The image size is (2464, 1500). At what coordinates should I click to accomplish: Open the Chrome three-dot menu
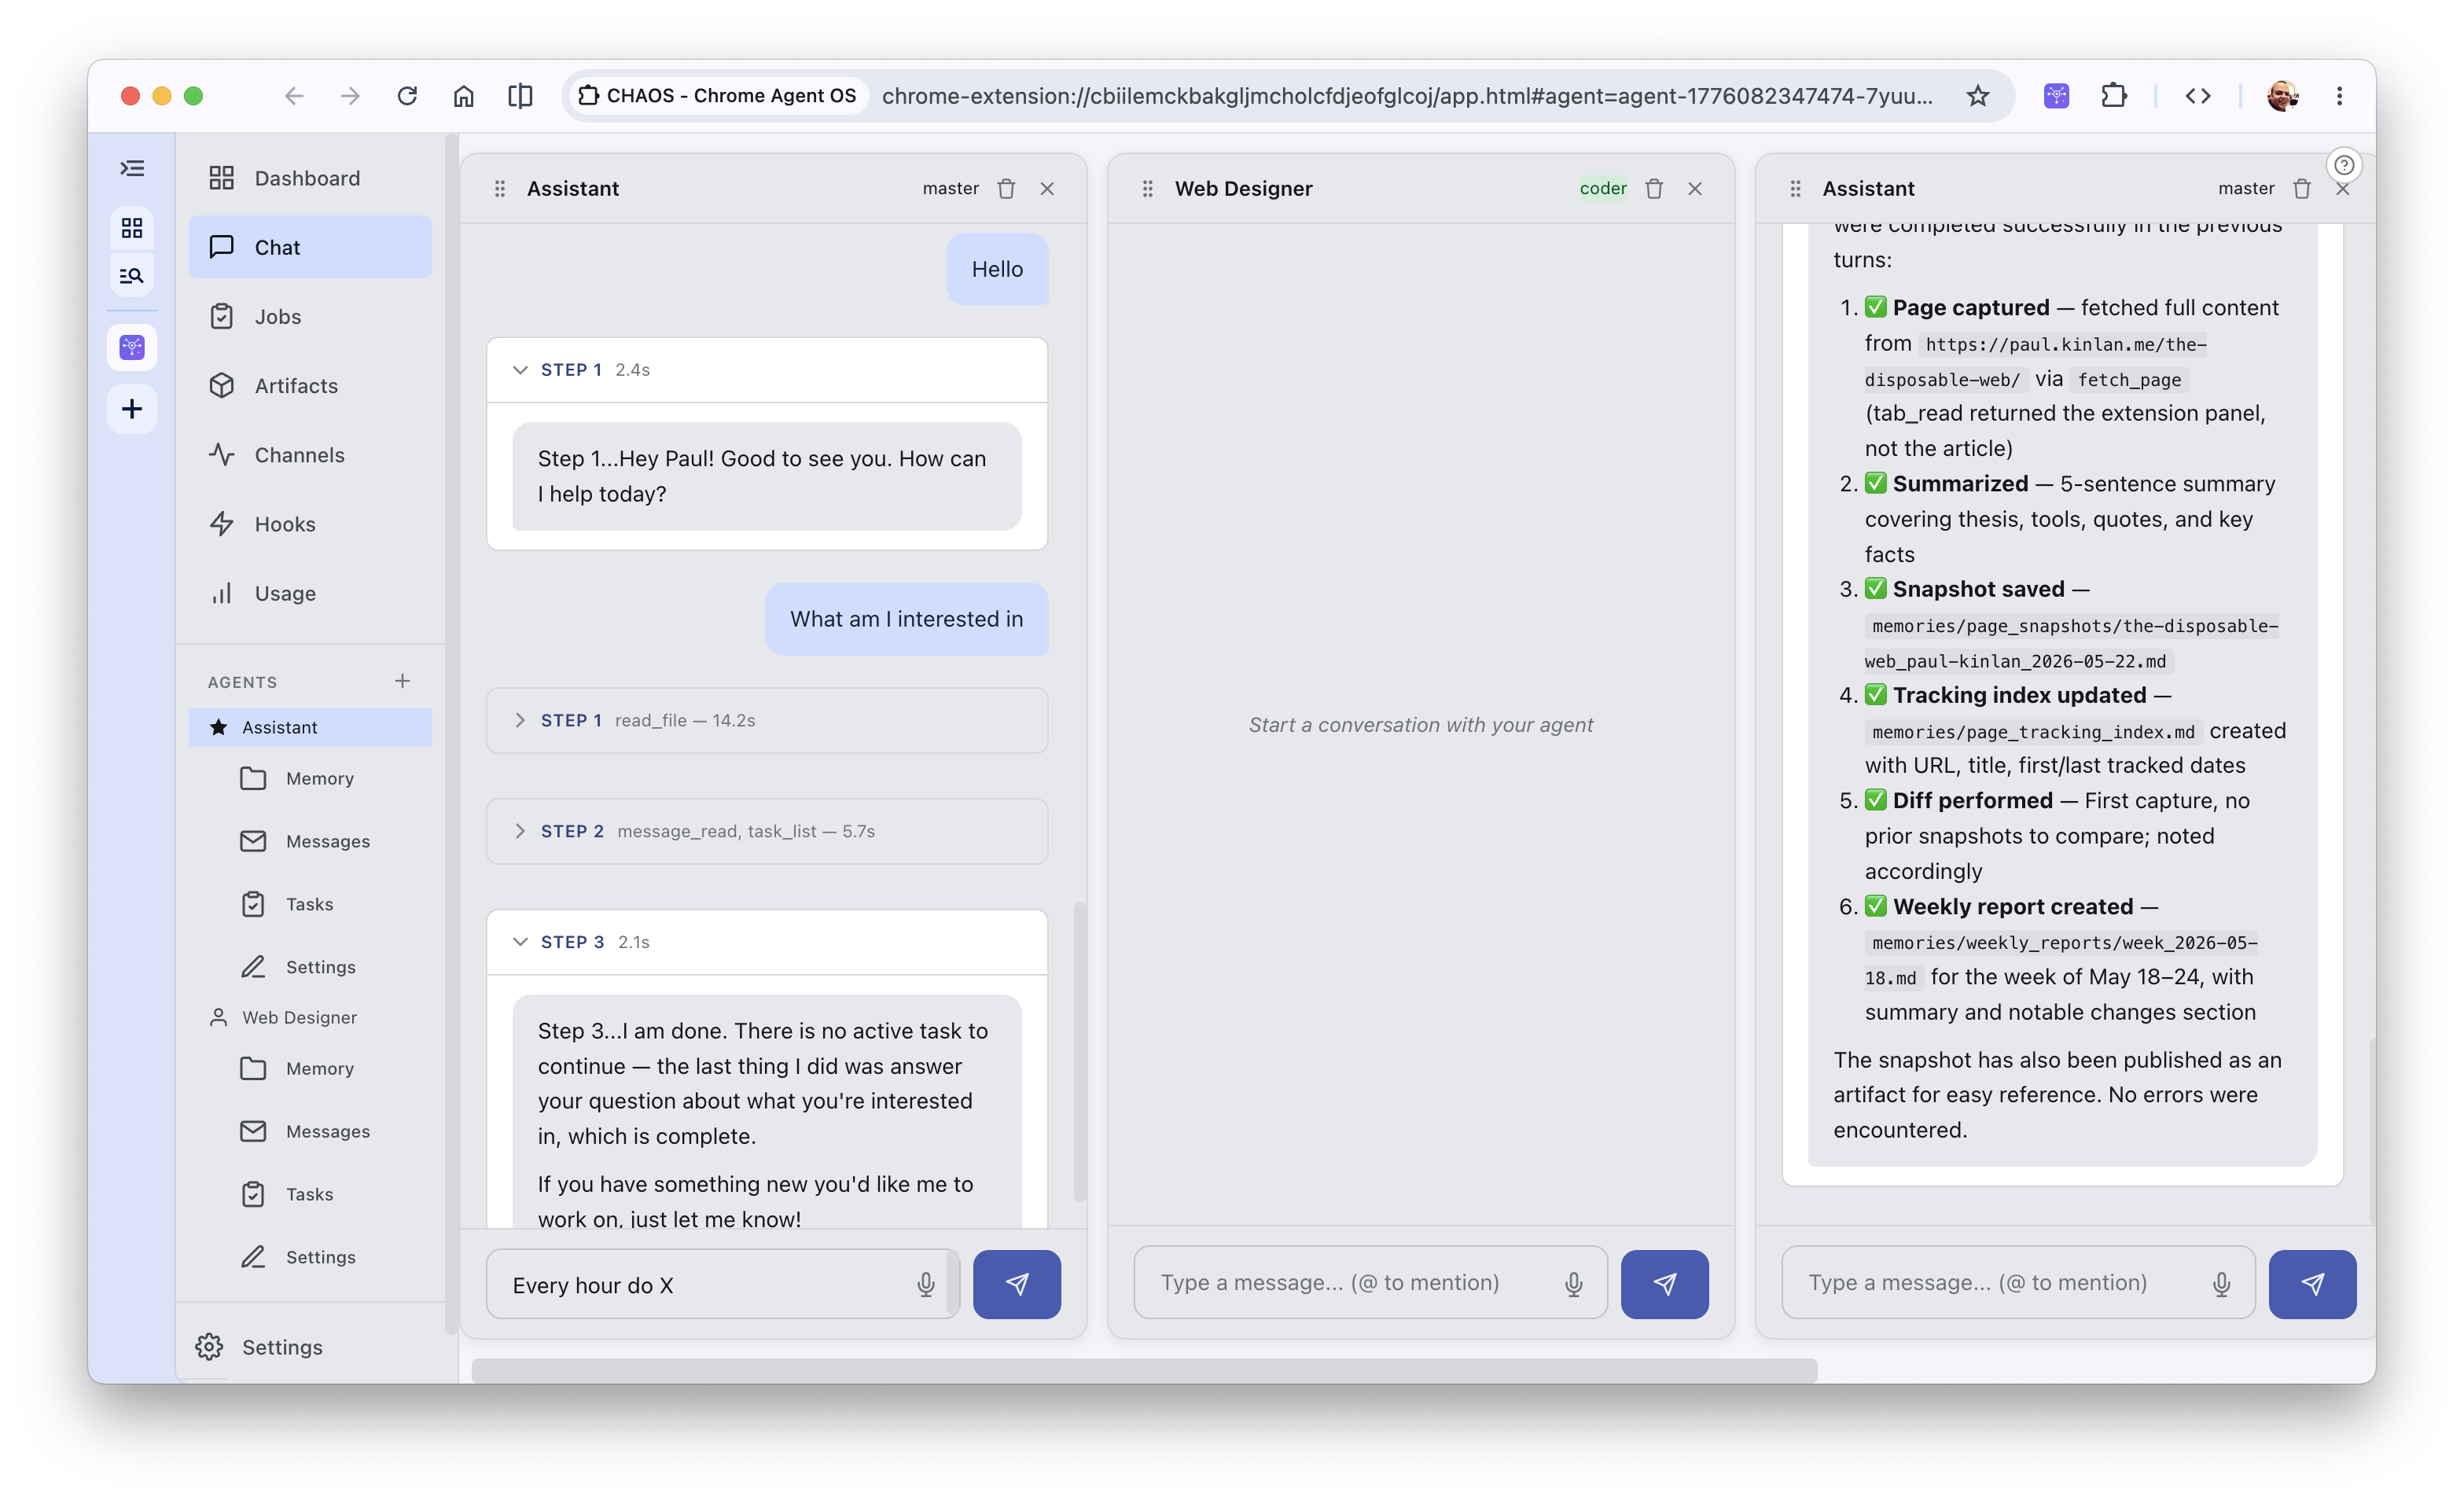click(2340, 96)
